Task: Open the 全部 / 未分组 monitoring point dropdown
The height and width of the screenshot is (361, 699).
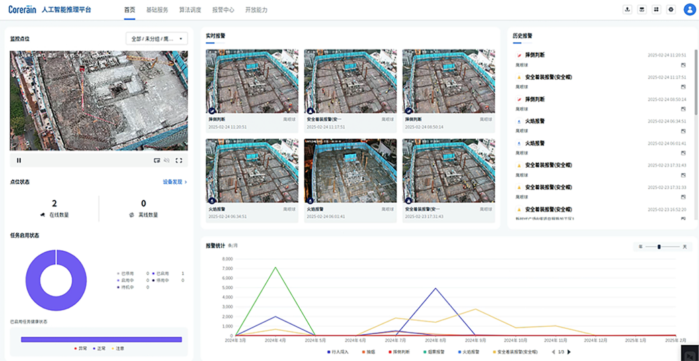Action: coord(157,39)
